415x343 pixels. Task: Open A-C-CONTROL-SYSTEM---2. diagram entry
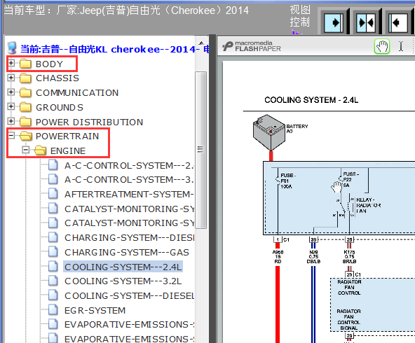(129, 166)
